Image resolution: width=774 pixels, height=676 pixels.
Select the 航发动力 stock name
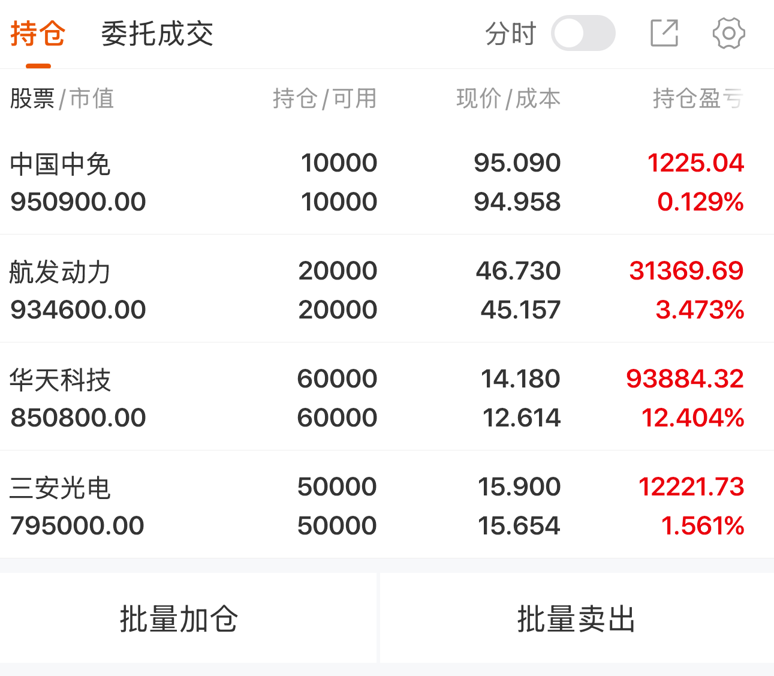(x=61, y=272)
